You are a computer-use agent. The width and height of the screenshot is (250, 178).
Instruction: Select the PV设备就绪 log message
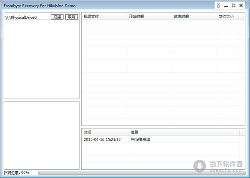pyautogui.click(x=140, y=139)
